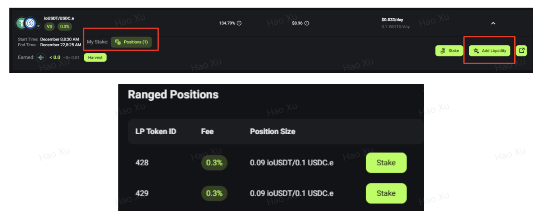Click the info icon next to 134.79%
The width and height of the screenshot is (547, 218).
239,23
